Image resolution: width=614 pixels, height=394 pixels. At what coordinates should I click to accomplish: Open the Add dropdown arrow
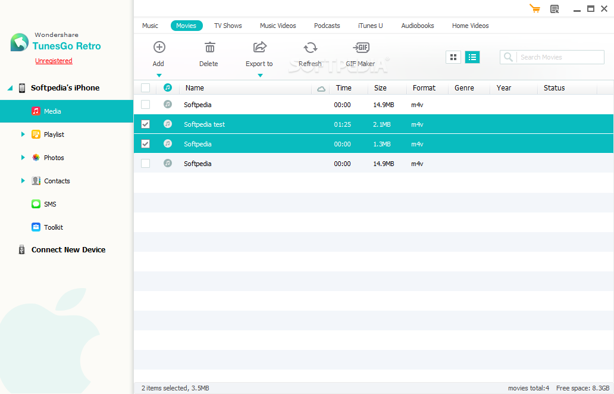159,75
